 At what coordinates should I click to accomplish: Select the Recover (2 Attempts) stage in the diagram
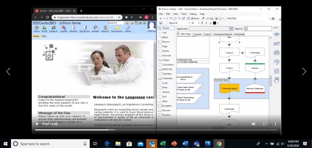(255, 88)
